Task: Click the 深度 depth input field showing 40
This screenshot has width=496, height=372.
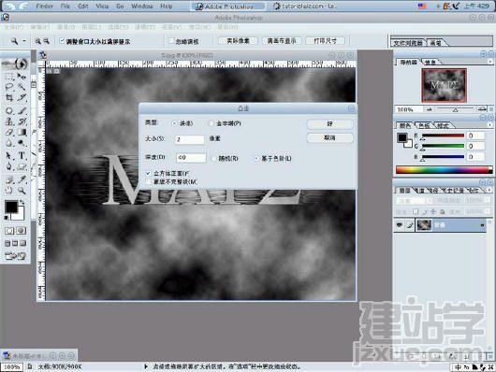Action: 191,157
